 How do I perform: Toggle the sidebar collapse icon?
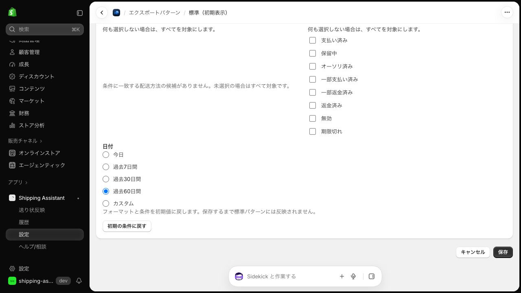tap(80, 13)
